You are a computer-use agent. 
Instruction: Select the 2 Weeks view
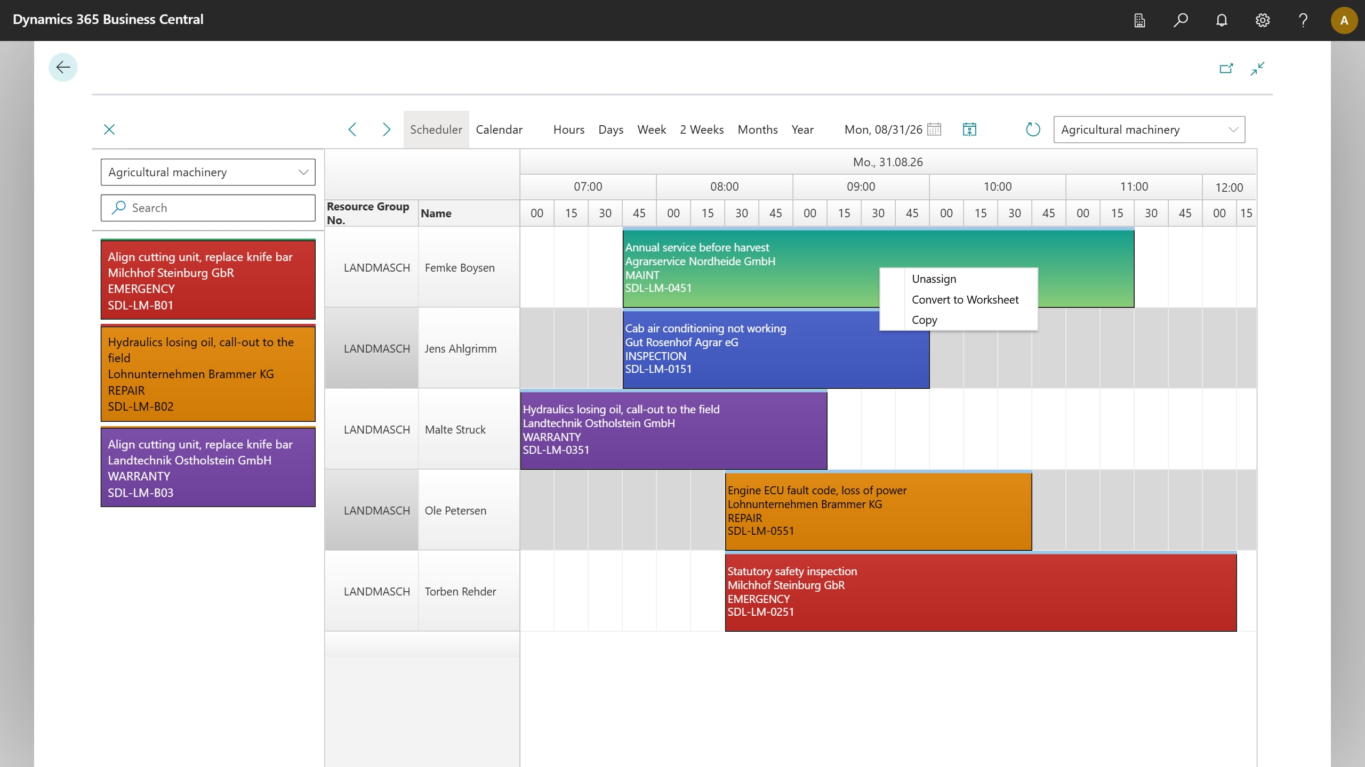pos(702,129)
